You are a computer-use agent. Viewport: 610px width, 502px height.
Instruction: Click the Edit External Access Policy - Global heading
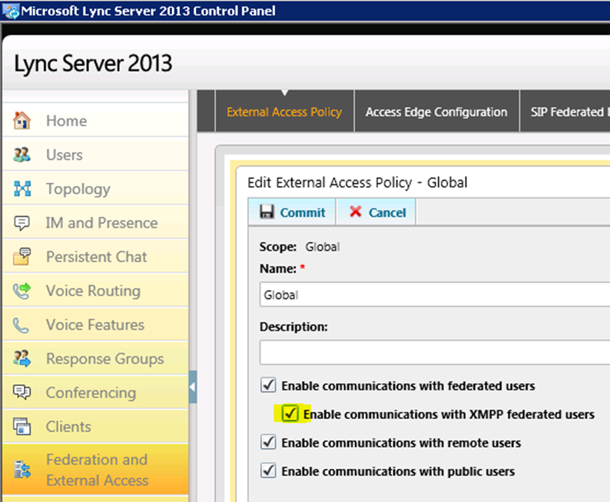(x=357, y=182)
